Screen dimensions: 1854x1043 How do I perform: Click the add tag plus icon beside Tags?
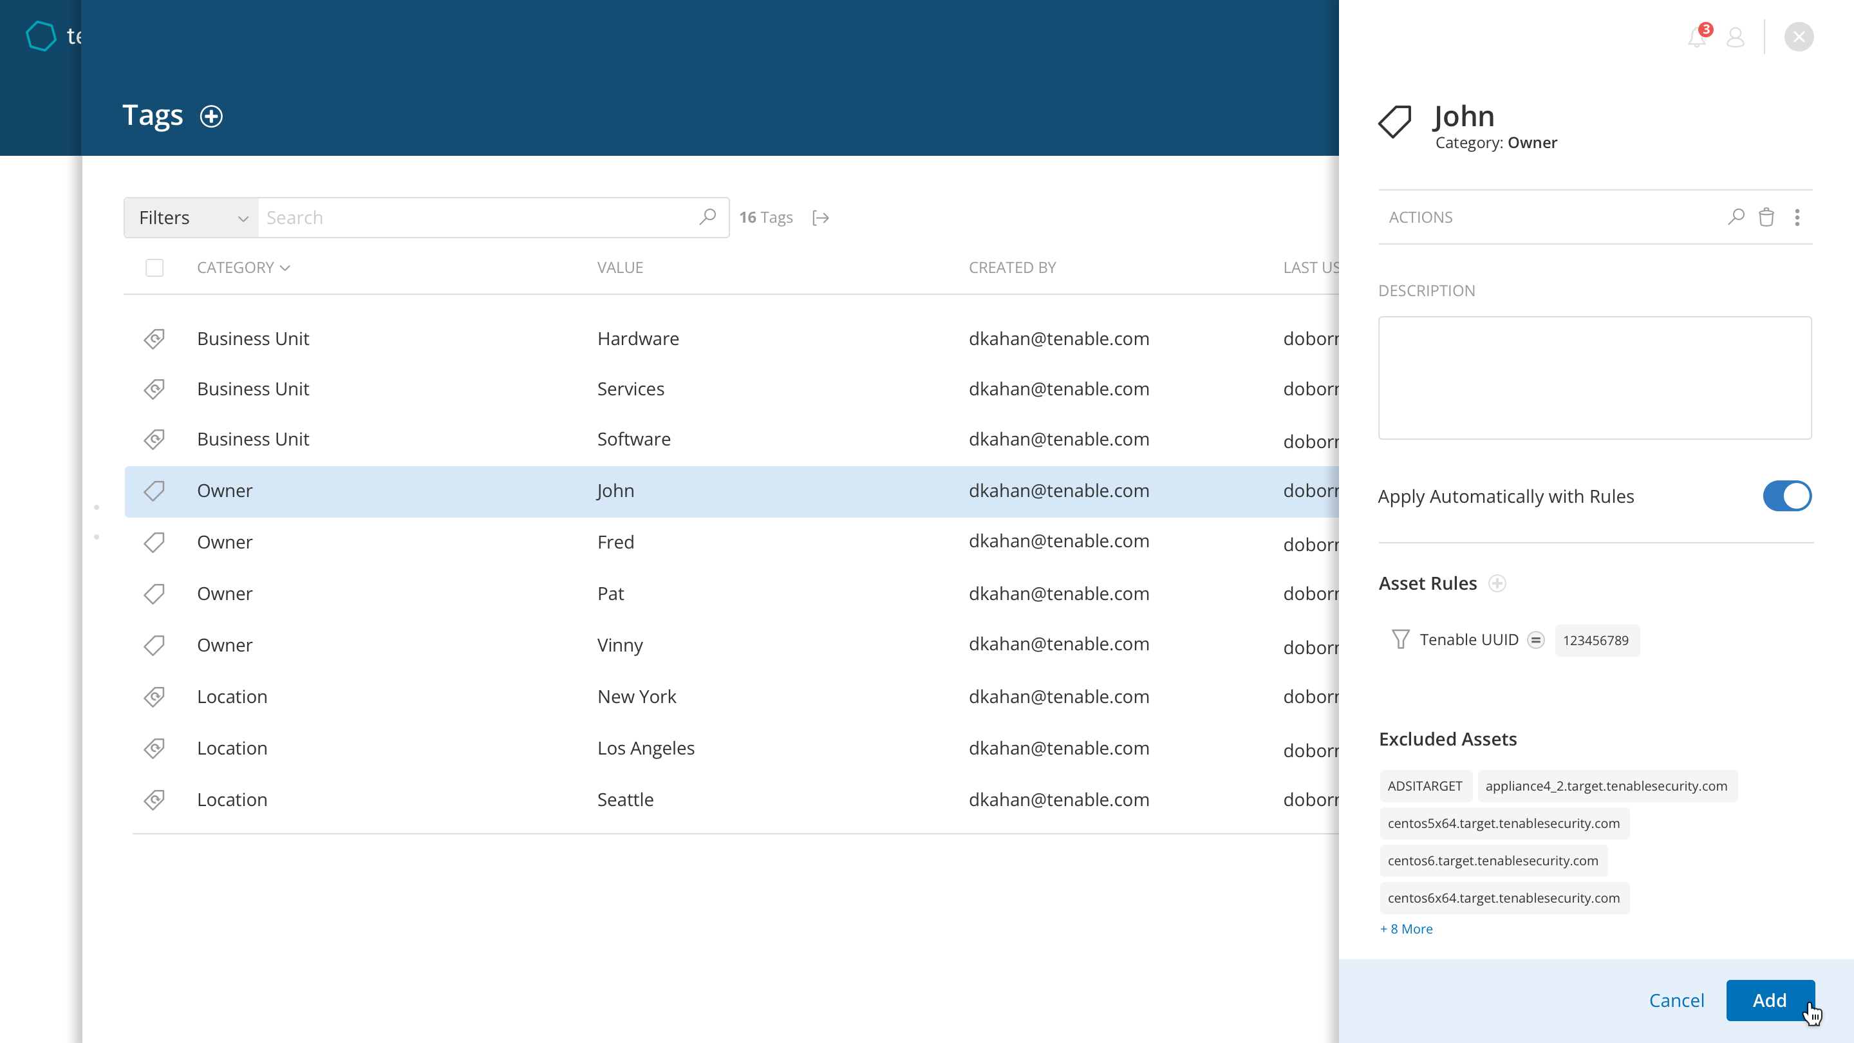point(211,116)
